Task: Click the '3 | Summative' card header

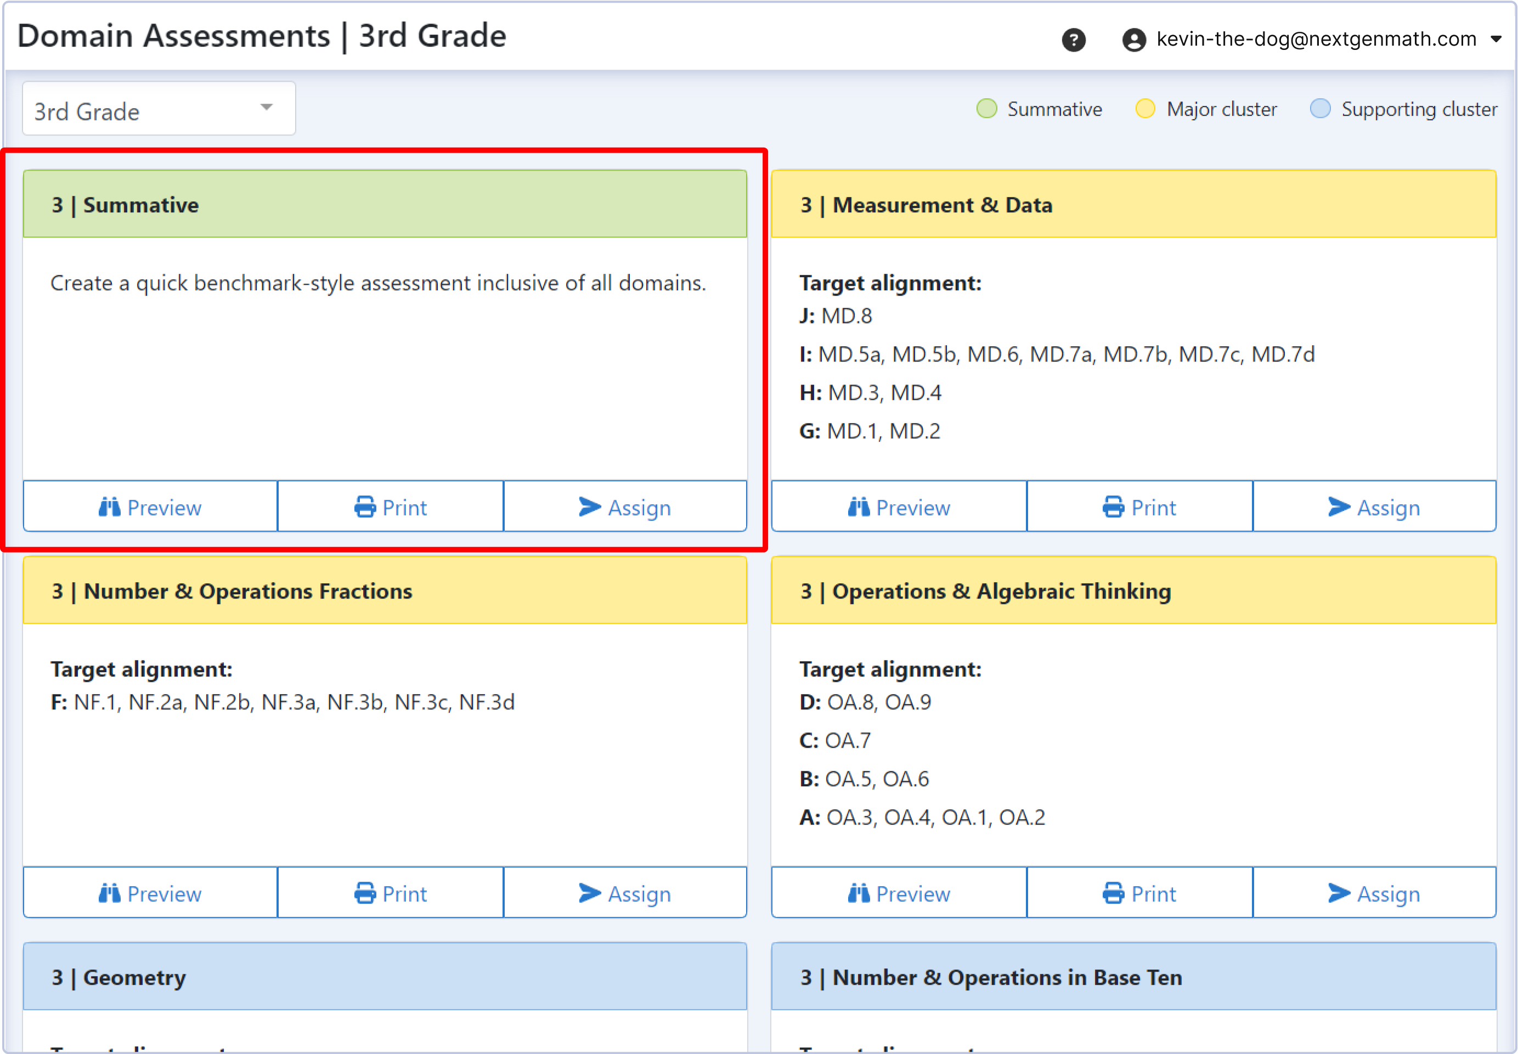Action: point(385,204)
